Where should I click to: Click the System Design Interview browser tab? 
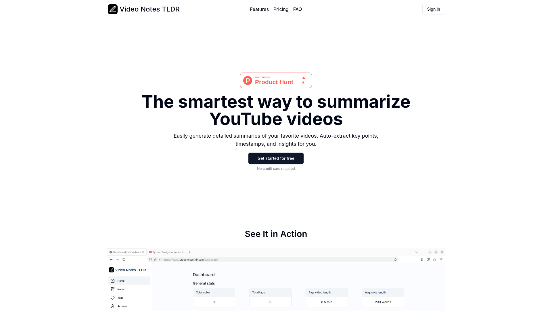[166, 252]
